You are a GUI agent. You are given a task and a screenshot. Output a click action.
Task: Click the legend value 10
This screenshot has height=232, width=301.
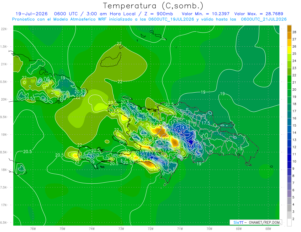[294, 161]
